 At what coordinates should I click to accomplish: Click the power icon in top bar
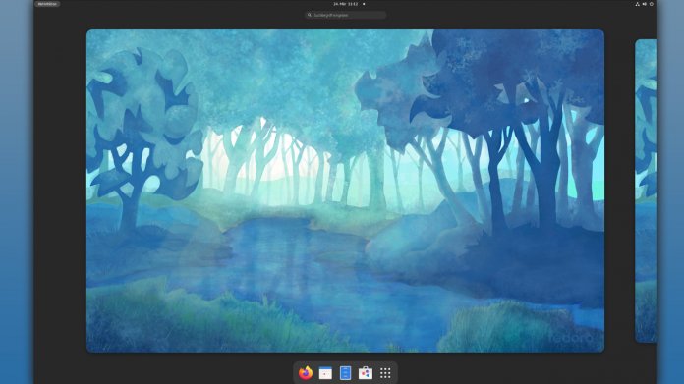coord(652,4)
